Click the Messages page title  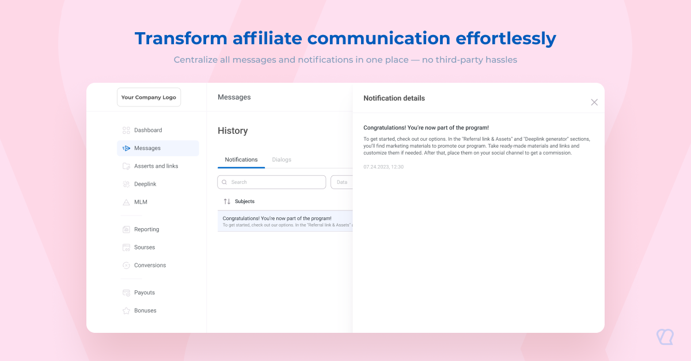pos(234,97)
